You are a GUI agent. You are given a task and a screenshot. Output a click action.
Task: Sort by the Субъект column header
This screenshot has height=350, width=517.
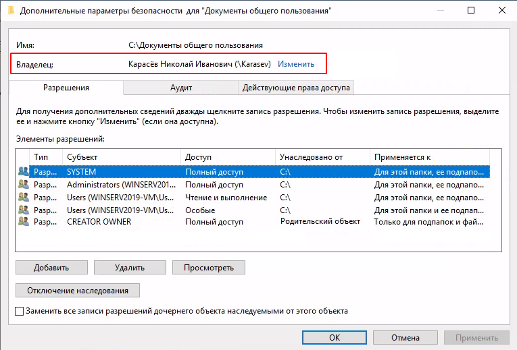pyautogui.click(x=122, y=156)
